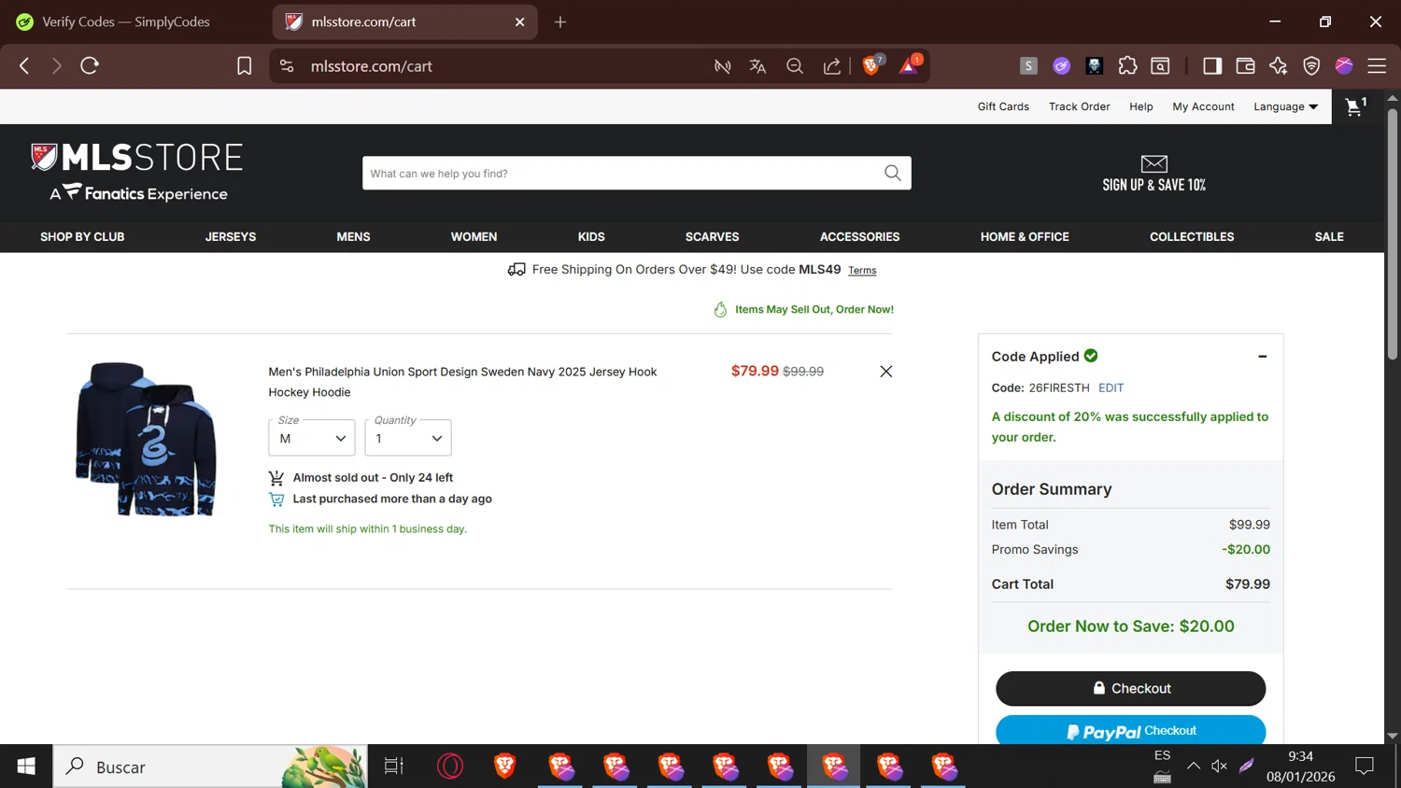Open the extensions puzzle icon
1401x788 pixels.
click(1127, 65)
